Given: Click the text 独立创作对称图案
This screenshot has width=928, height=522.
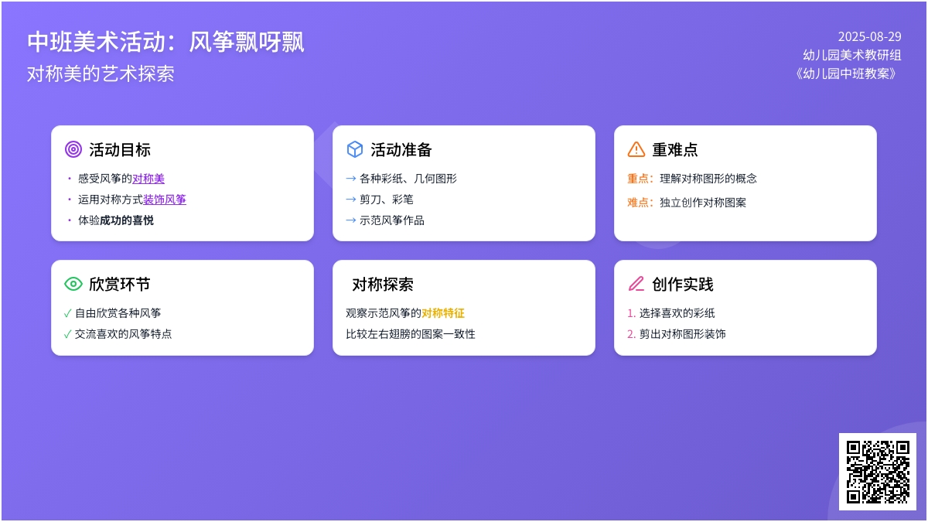Looking at the screenshot, I should (x=703, y=203).
